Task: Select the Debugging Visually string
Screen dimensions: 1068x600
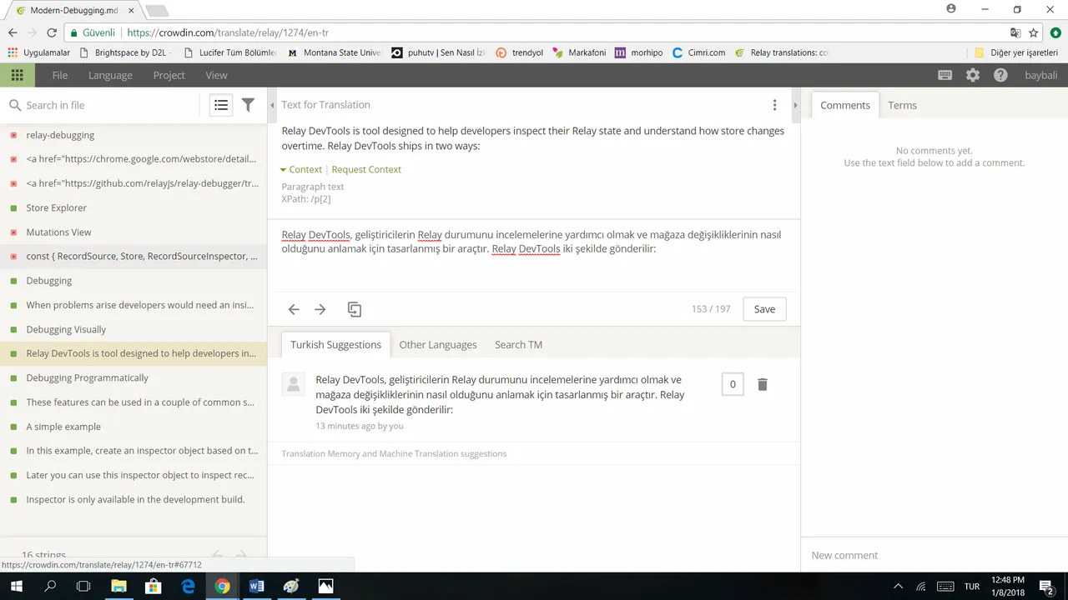Action: coord(133,329)
